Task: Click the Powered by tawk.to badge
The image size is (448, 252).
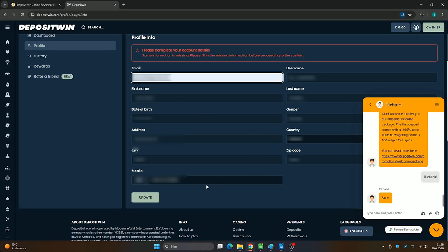Action: click(404, 230)
